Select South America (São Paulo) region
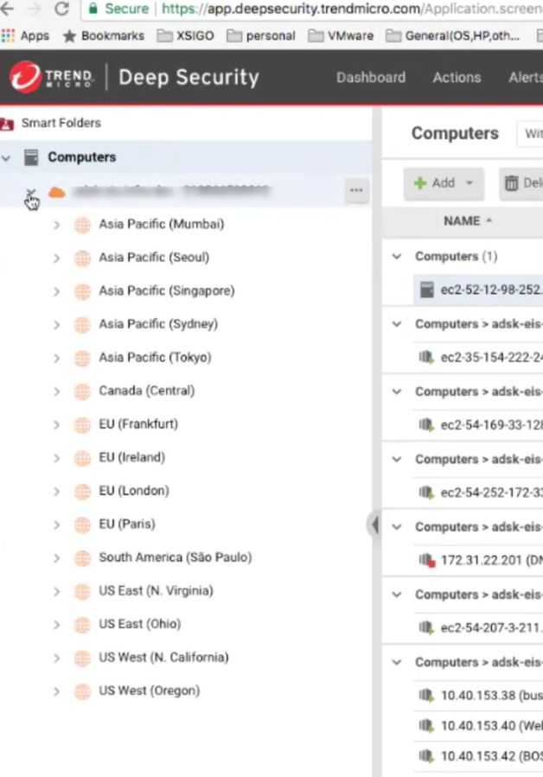Image resolution: width=543 pixels, height=777 pixels. coord(175,557)
